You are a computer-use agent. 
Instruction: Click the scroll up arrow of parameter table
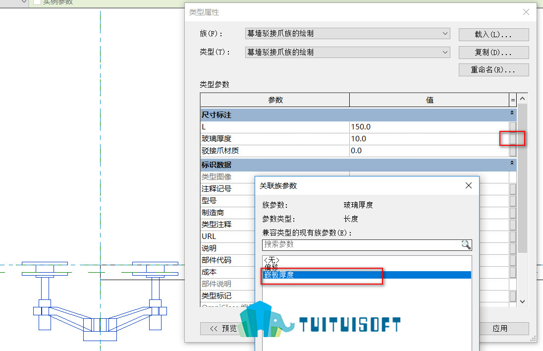point(523,98)
